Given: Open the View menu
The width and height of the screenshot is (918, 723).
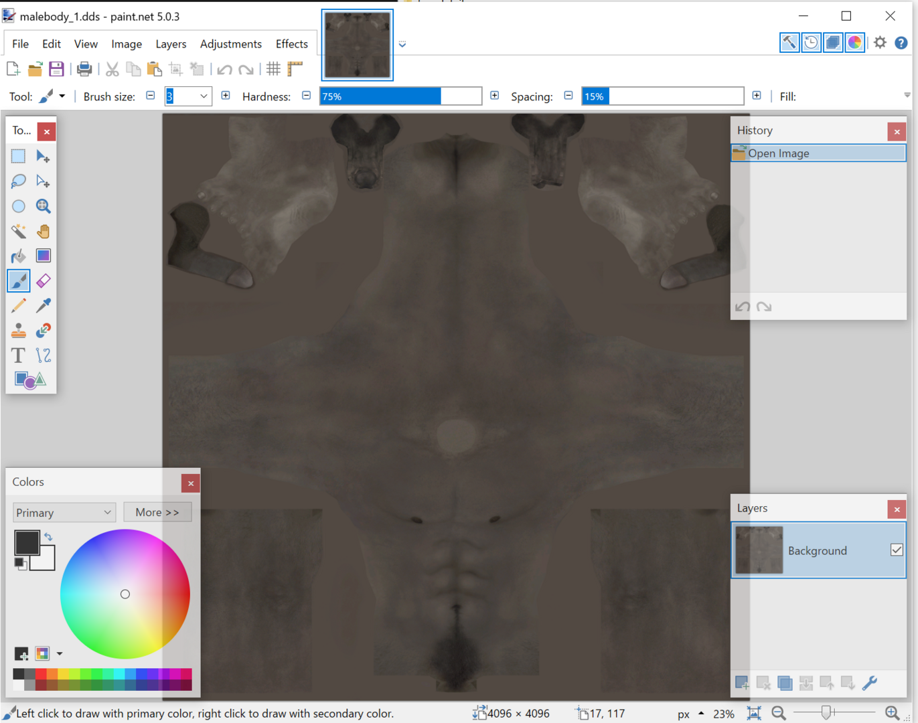Looking at the screenshot, I should tap(86, 44).
